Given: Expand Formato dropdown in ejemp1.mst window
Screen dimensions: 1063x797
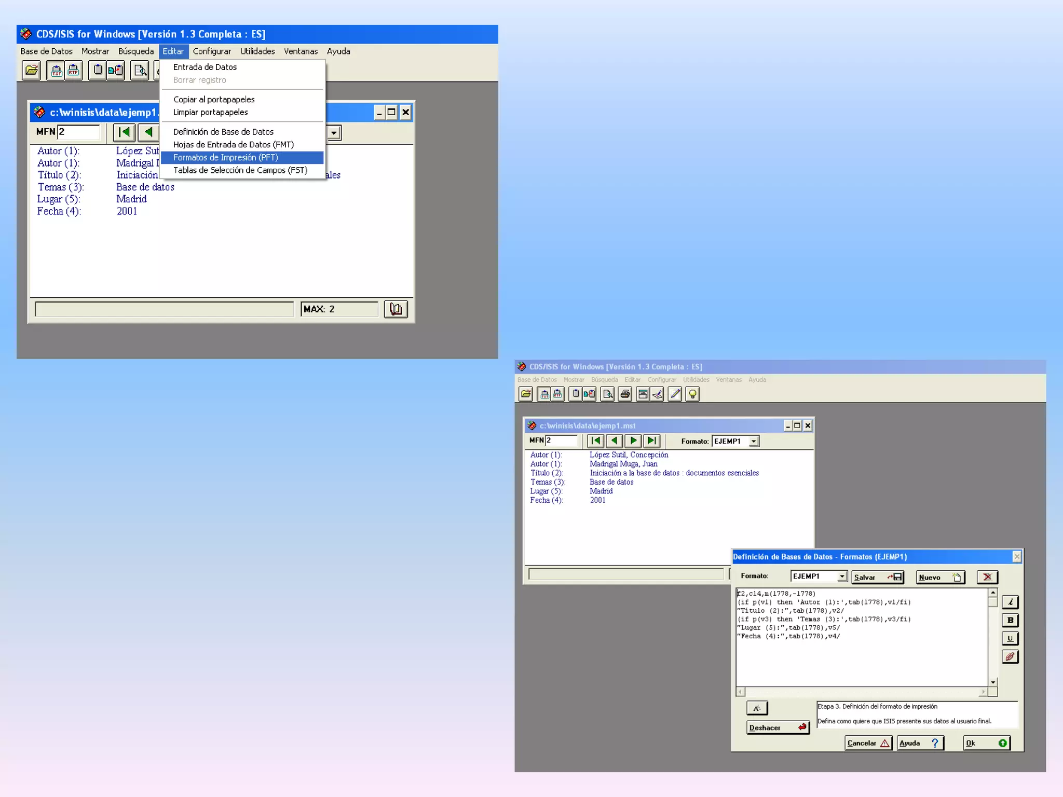Looking at the screenshot, I should tap(754, 442).
